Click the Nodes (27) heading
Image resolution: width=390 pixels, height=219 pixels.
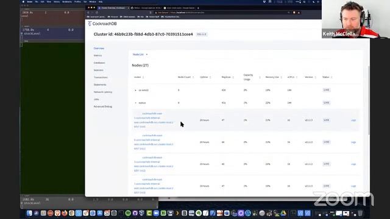140,65
